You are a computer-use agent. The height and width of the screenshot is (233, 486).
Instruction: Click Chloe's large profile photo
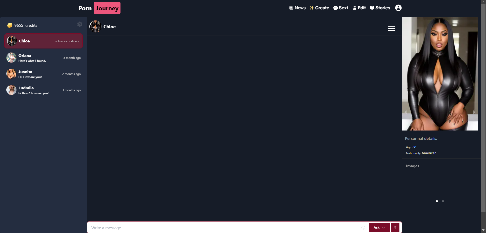tap(440, 74)
